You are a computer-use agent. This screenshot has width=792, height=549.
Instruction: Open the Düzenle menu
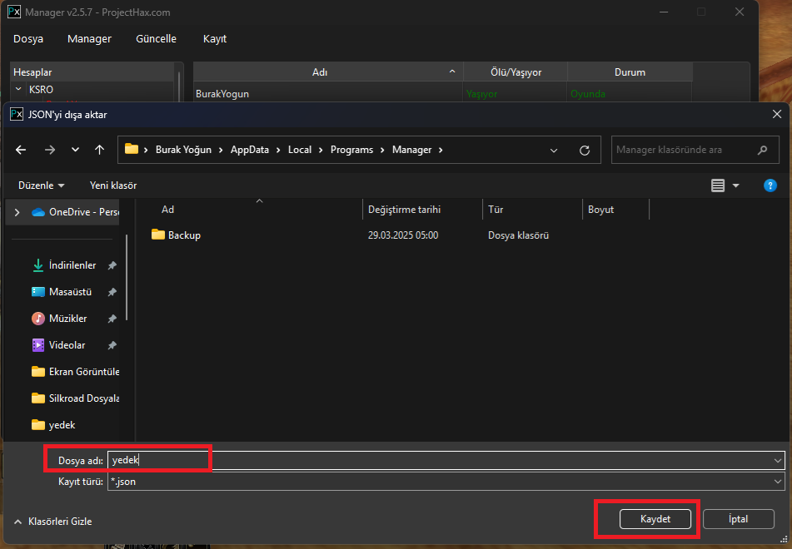point(42,185)
